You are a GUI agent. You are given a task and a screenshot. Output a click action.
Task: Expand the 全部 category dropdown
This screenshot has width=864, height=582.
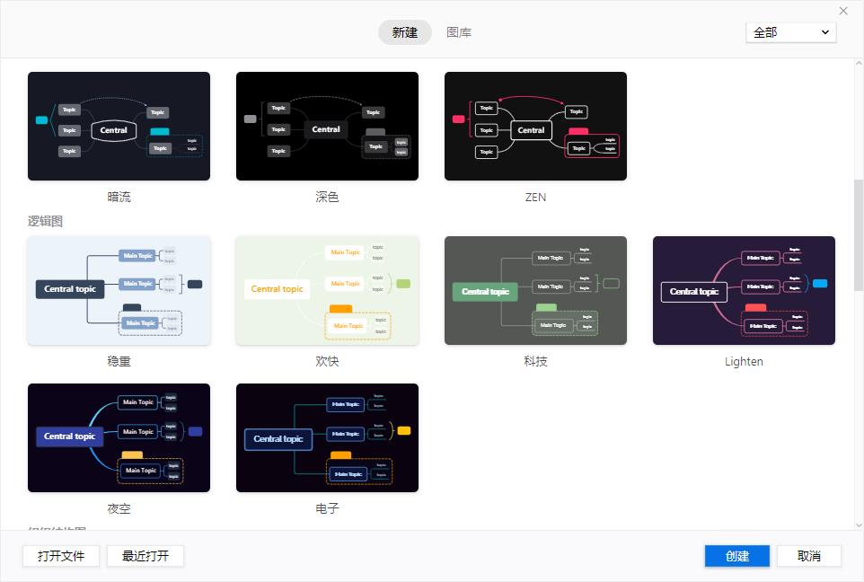790,32
